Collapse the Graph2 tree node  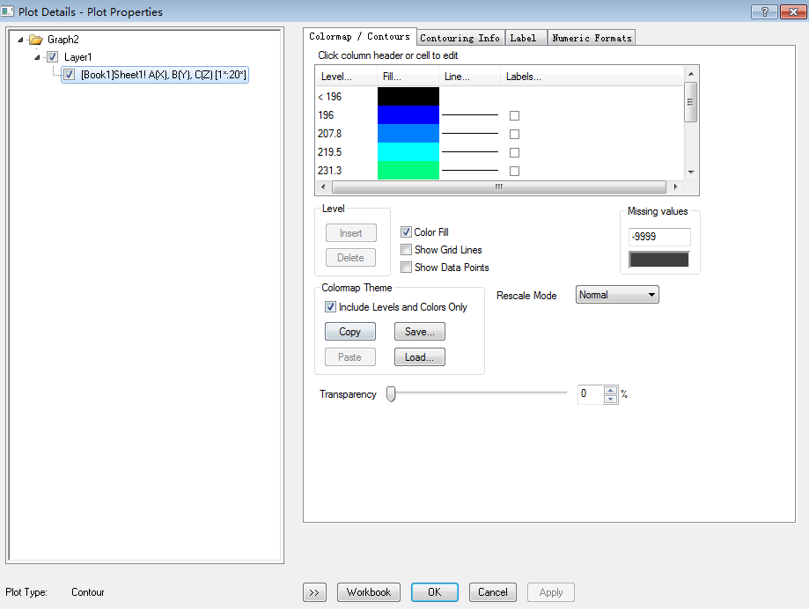tap(20, 40)
